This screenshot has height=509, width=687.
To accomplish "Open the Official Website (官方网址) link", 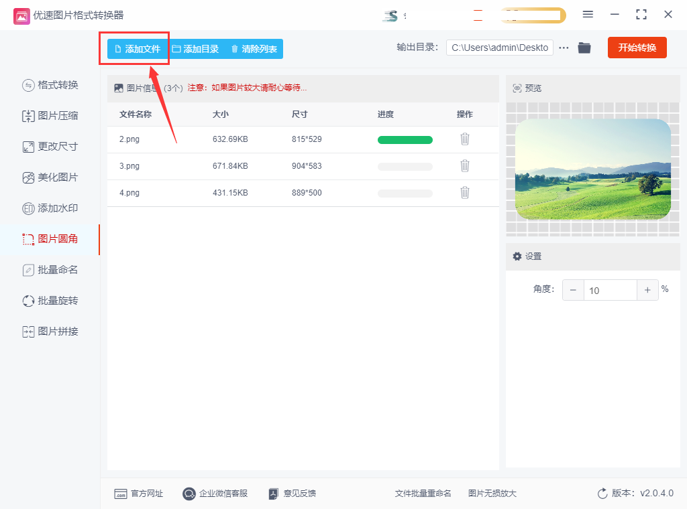I will pos(138,494).
